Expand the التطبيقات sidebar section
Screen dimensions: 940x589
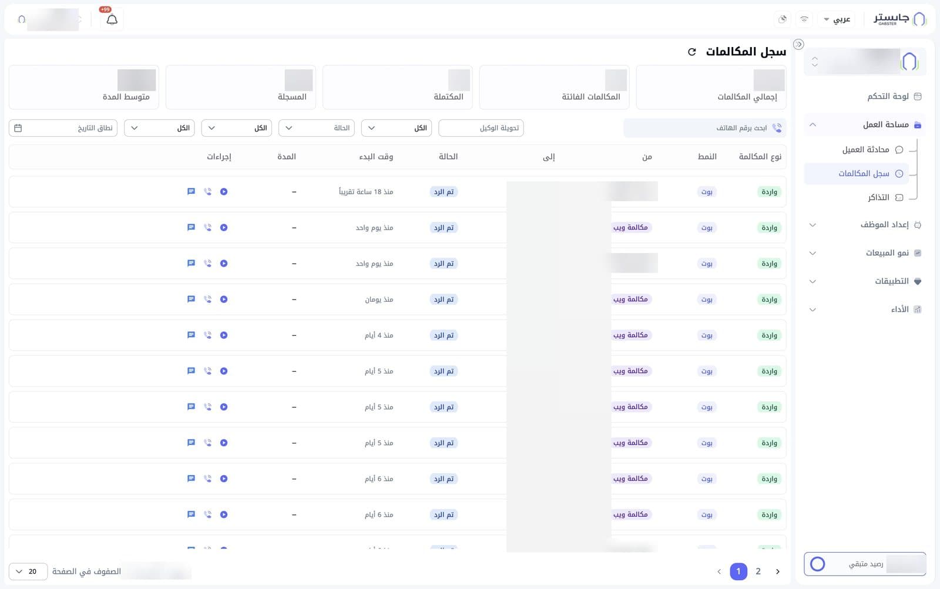pyautogui.click(x=865, y=281)
